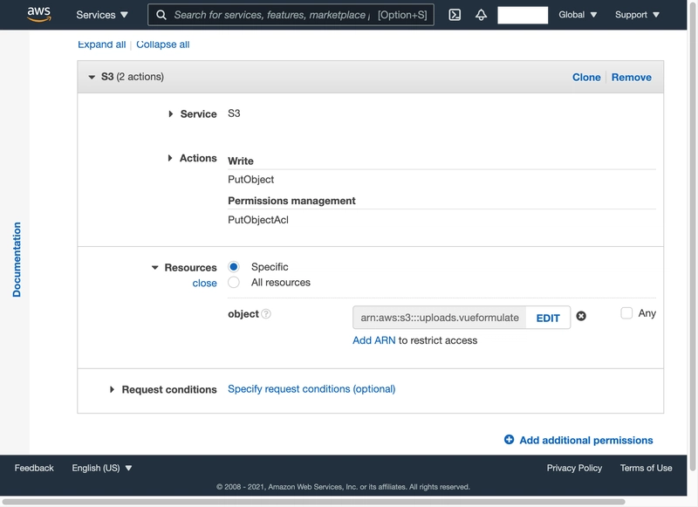
Task: Launch the CloudShell terminal icon
Action: (455, 15)
